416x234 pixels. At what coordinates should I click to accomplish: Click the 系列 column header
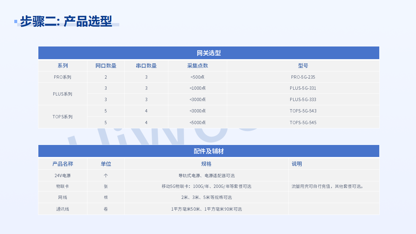(x=63, y=66)
